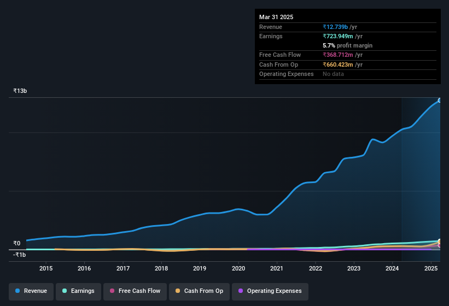Click the 2015 x-axis year label
This screenshot has height=306, width=449.
[x=46, y=268]
